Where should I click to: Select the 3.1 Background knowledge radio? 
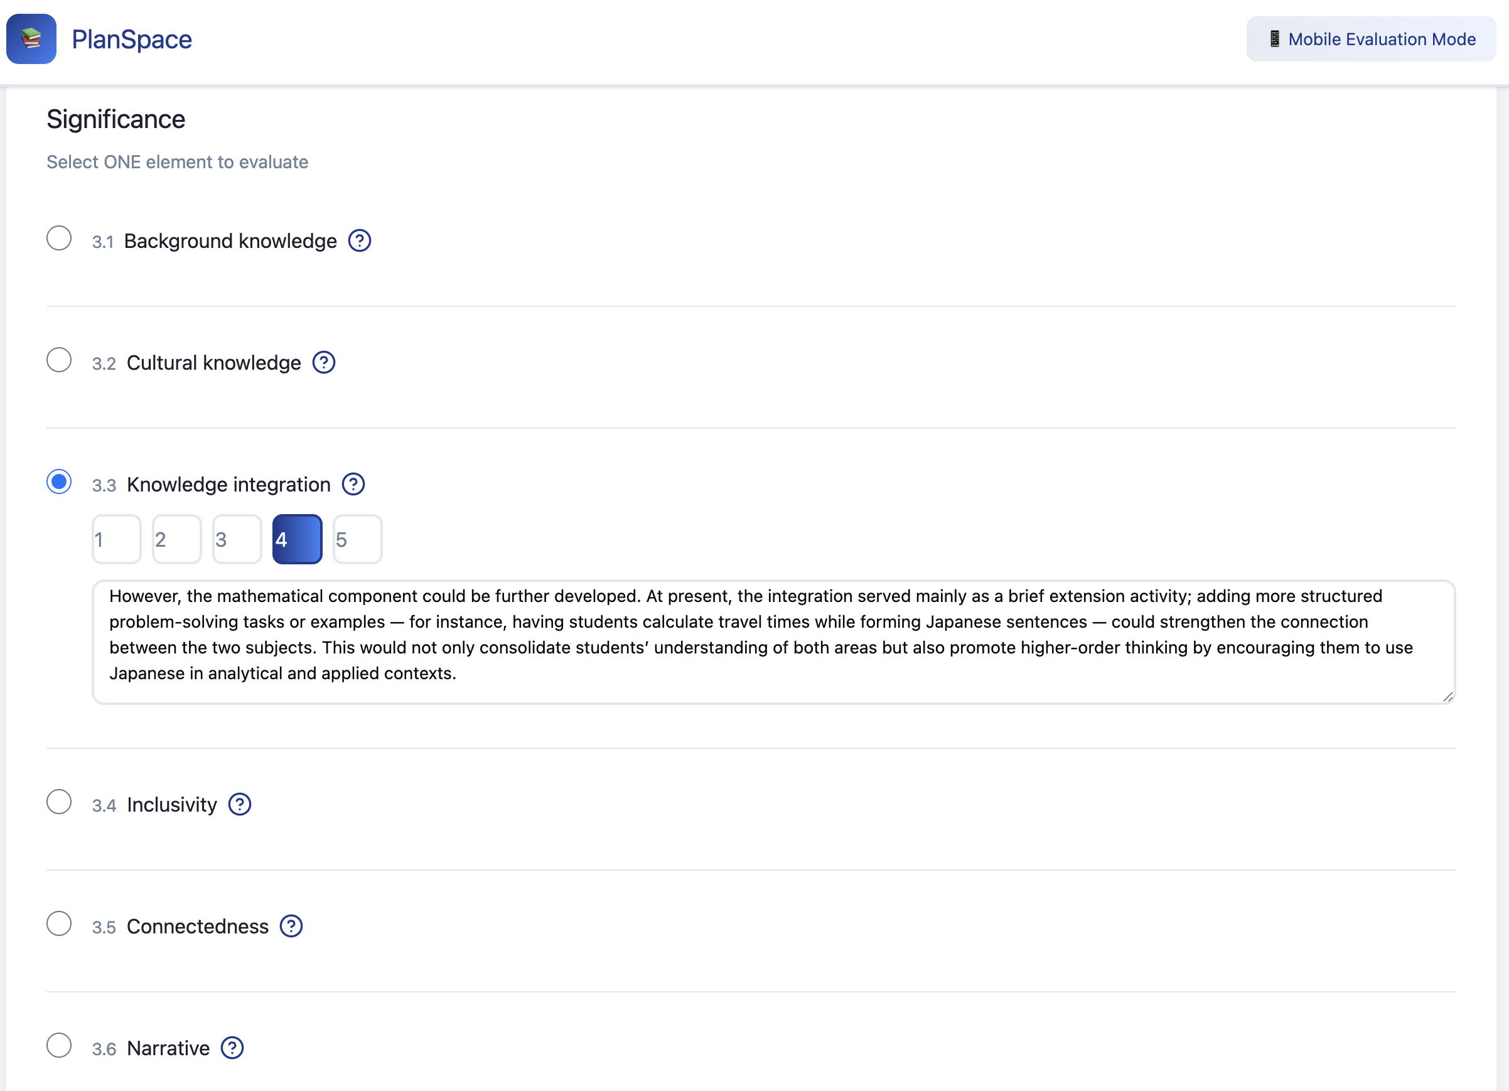(59, 238)
